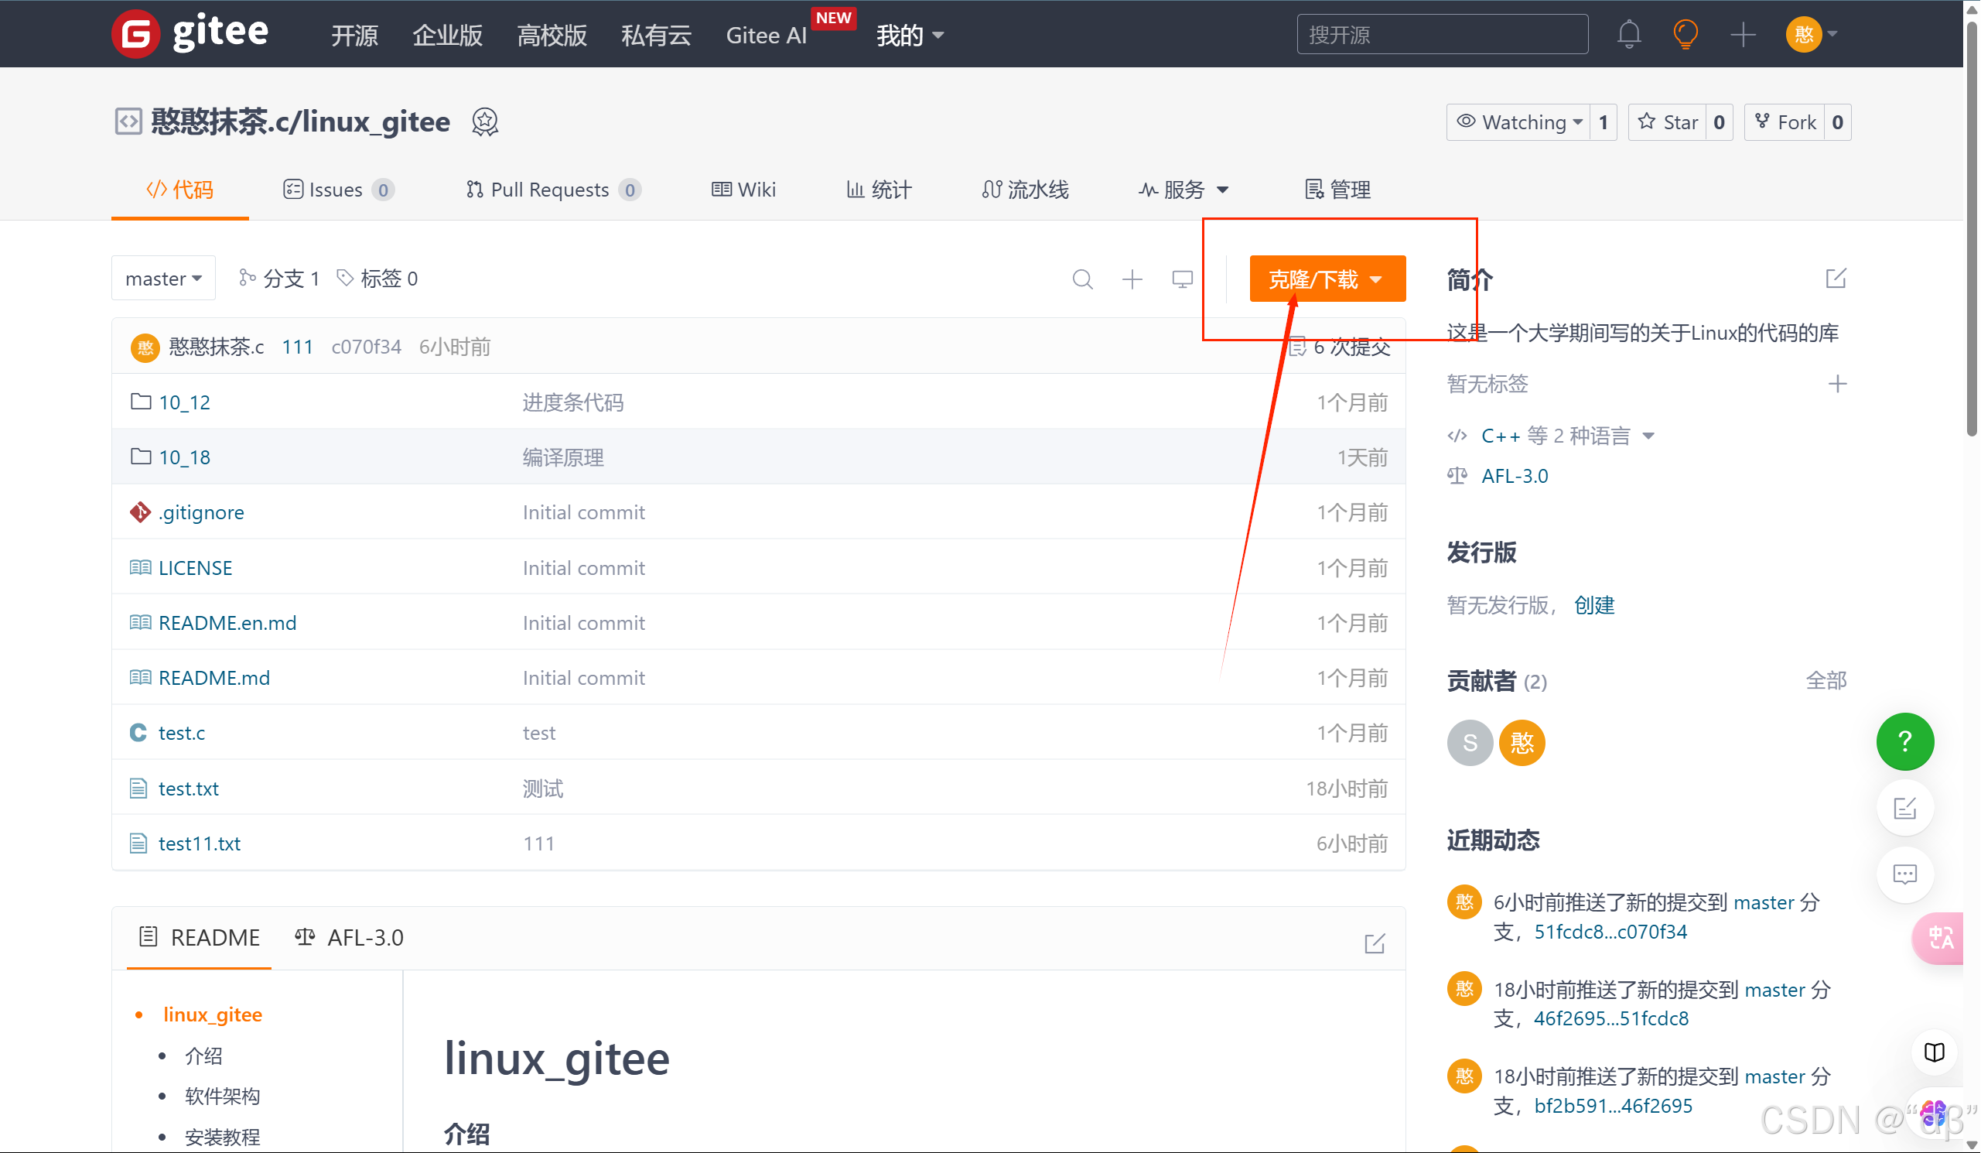Open the 51fcdc8...c070f34 commit range link

[x=1610, y=932]
